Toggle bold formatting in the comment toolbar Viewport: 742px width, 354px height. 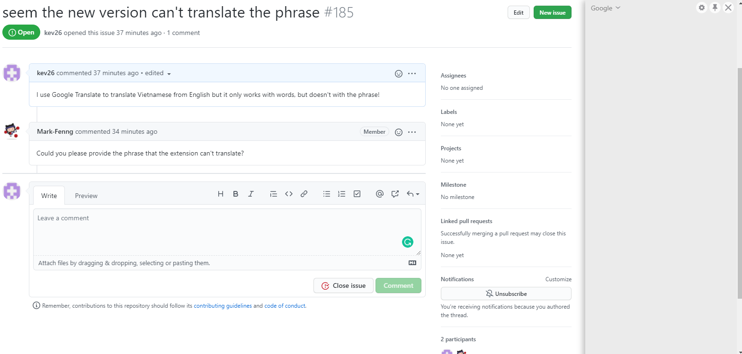pos(235,193)
